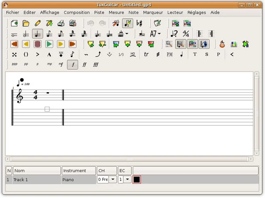Click the Print Preview icon
265x198 pixels.
tap(72, 23)
